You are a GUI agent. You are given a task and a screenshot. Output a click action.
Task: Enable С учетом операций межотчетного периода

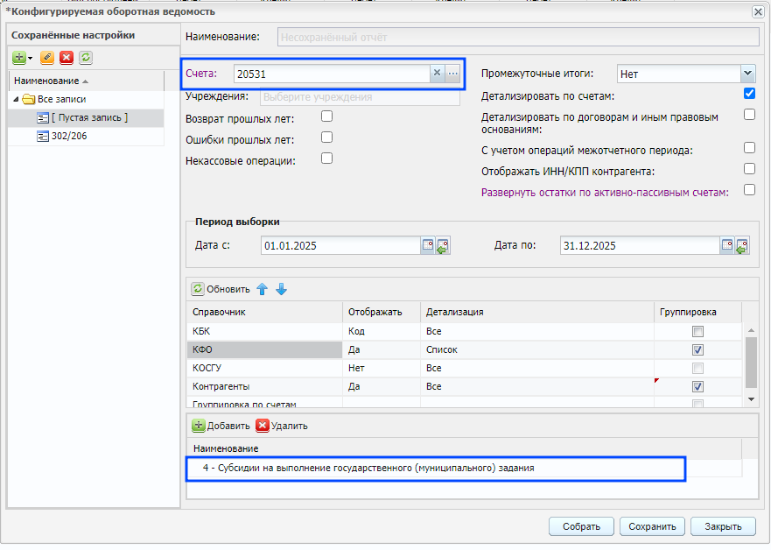pyautogui.click(x=749, y=148)
